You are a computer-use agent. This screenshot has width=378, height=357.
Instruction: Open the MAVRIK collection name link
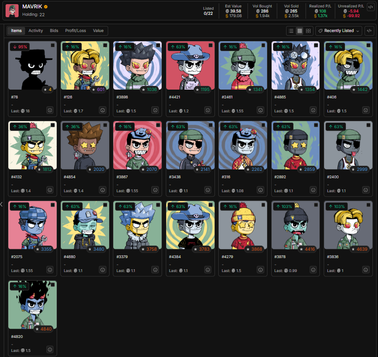(x=32, y=7)
